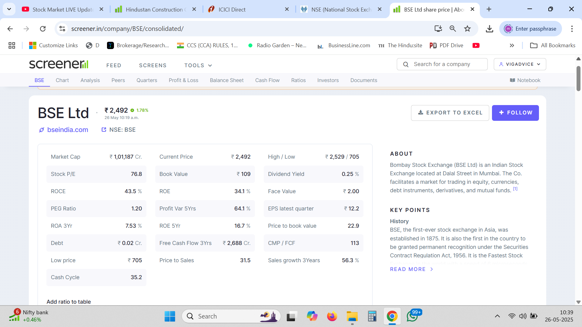Open File Explorer from taskbar

352,316
